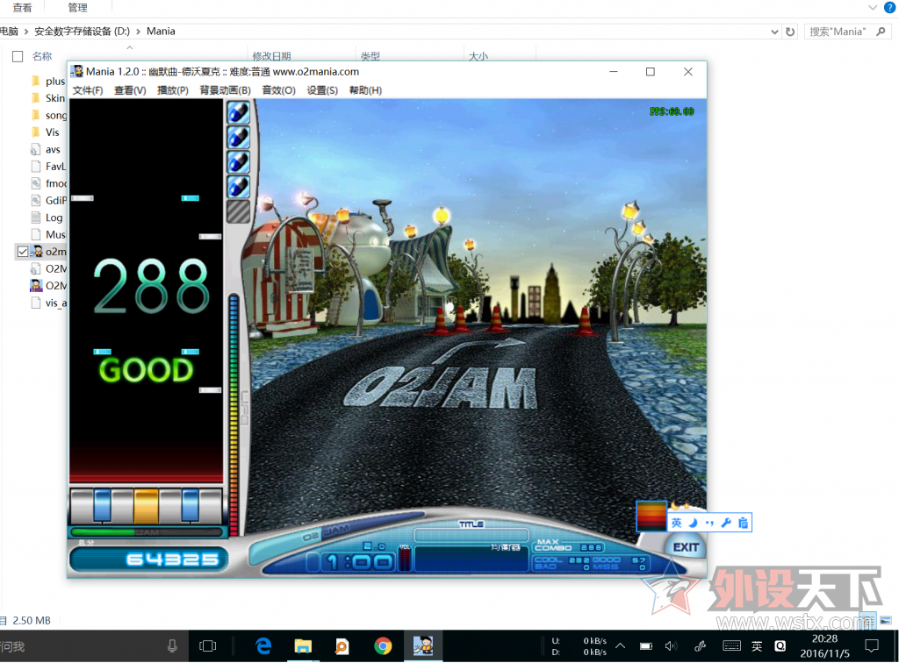Expand the breadcrumb arrow after 电脑
The image size is (899, 663).
pos(26,32)
